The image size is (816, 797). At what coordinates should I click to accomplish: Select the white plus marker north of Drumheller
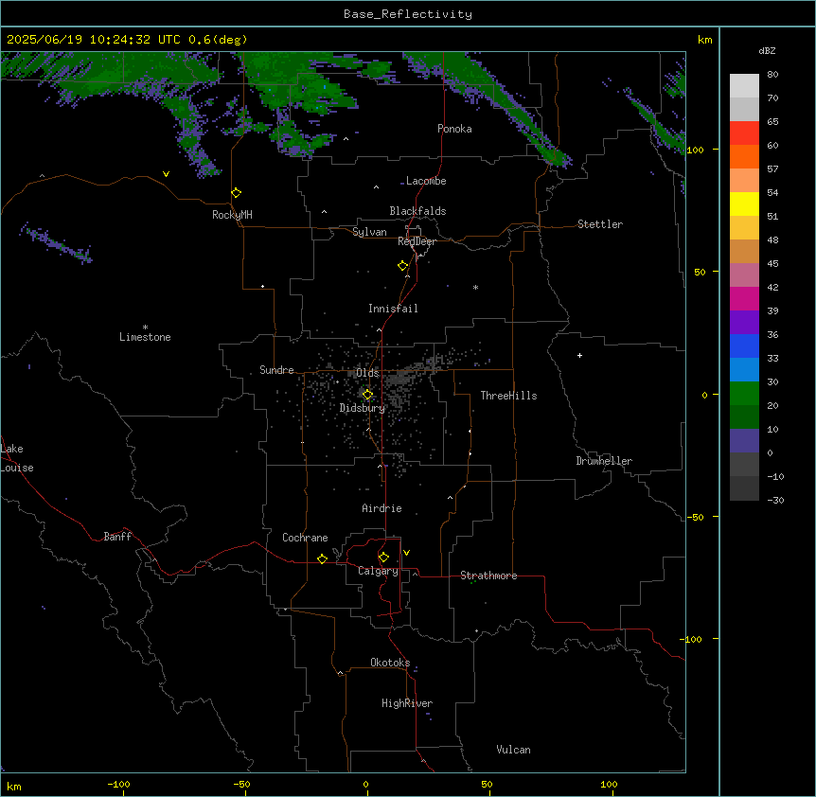[579, 355]
